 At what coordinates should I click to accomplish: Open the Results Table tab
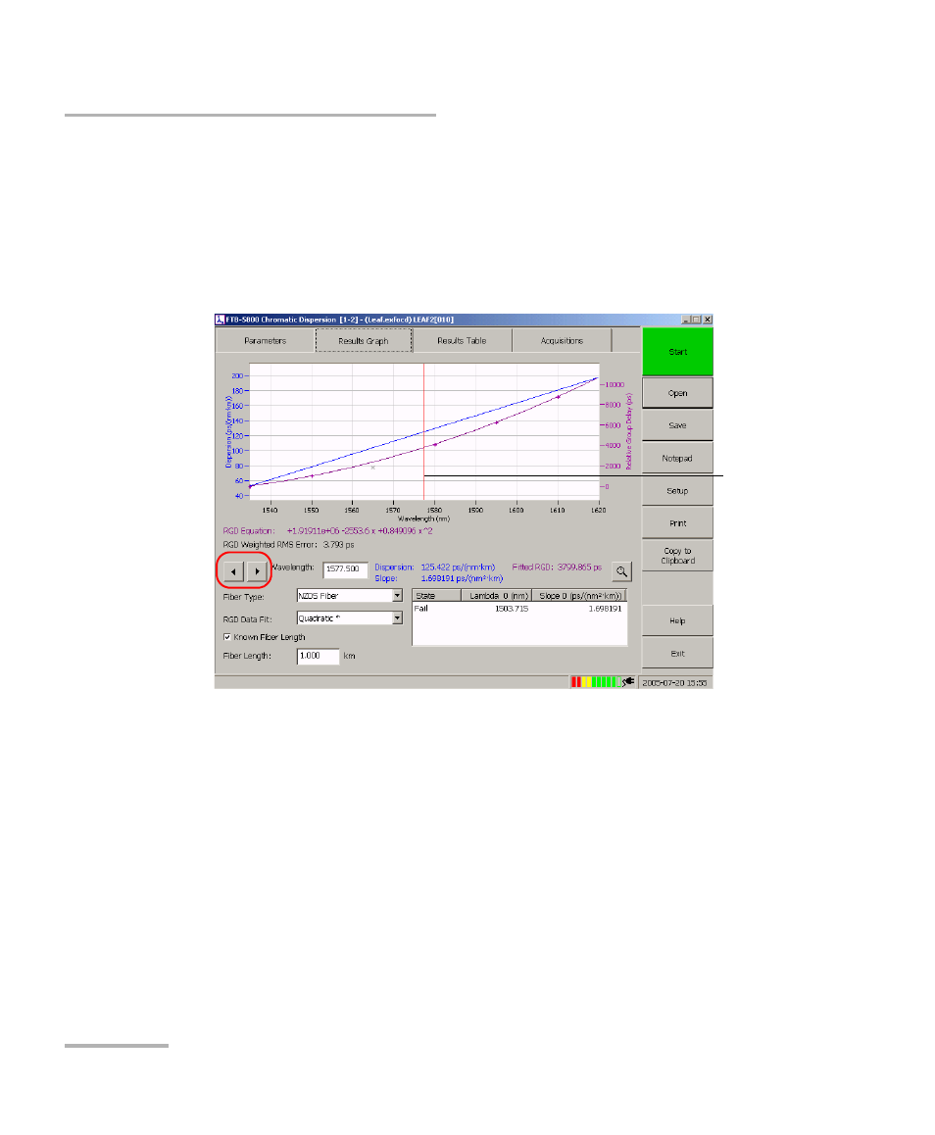click(462, 341)
